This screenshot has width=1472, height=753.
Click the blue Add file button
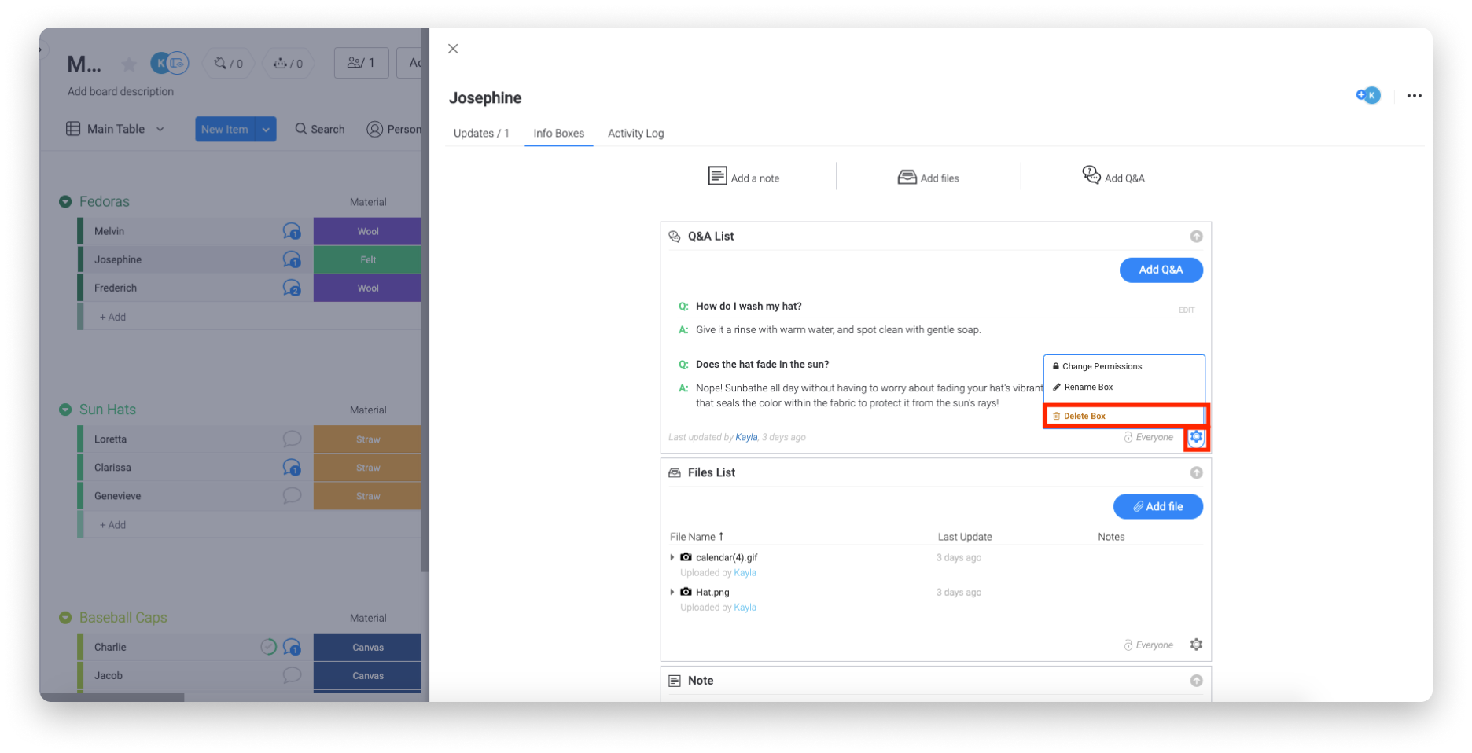click(x=1158, y=507)
